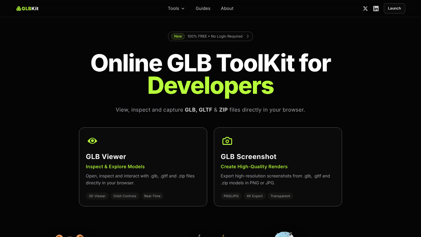
Task: Click the Orbit Controls tag
Action: tap(125, 196)
